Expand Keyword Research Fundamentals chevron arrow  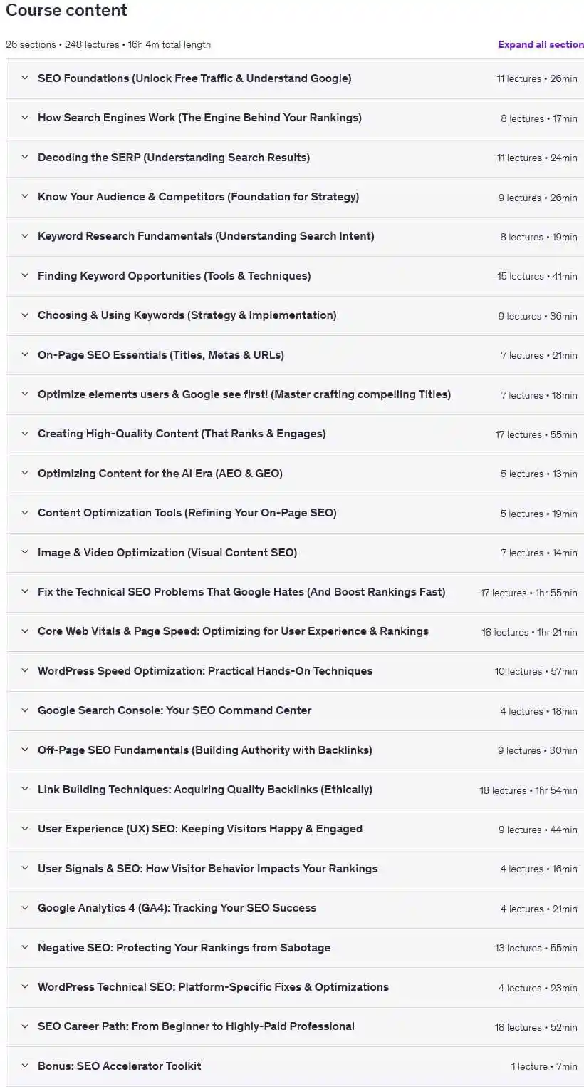[x=25, y=236]
